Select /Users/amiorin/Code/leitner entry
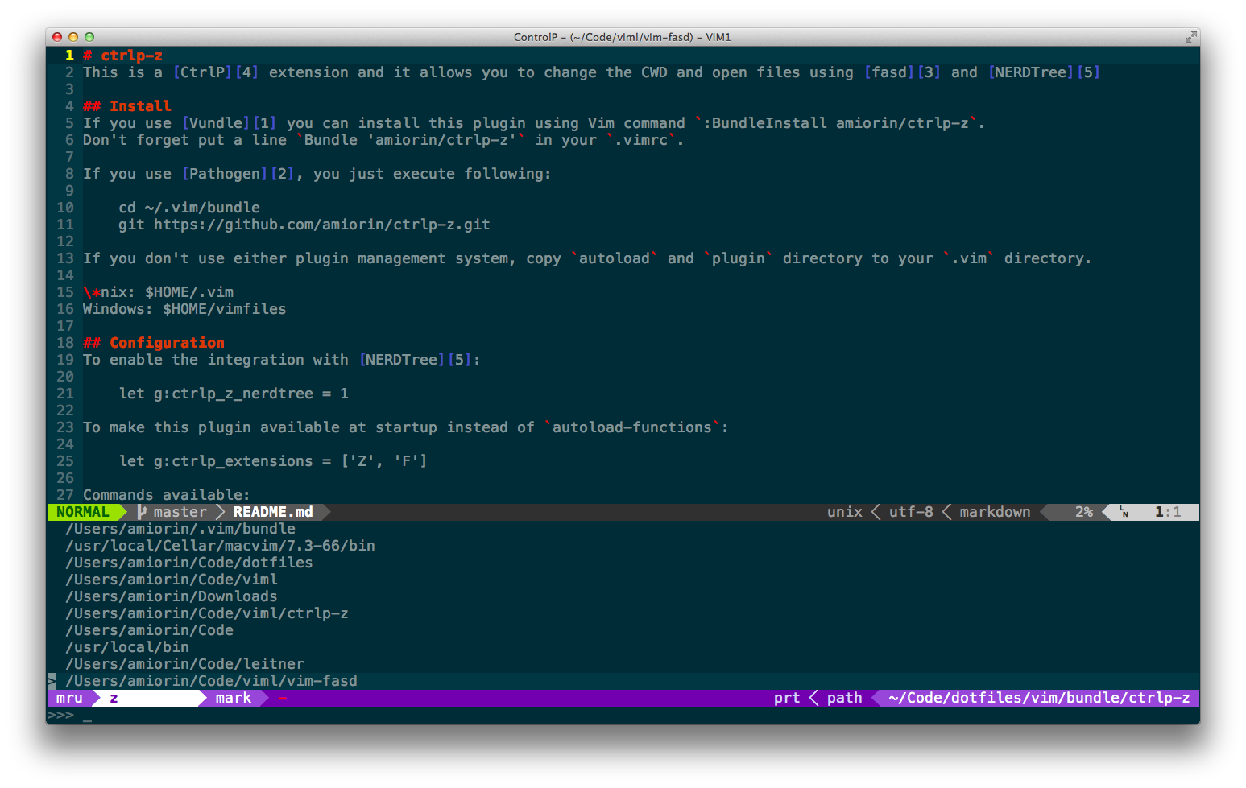This screenshot has width=1246, height=788. pyautogui.click(x=185, y=664)
